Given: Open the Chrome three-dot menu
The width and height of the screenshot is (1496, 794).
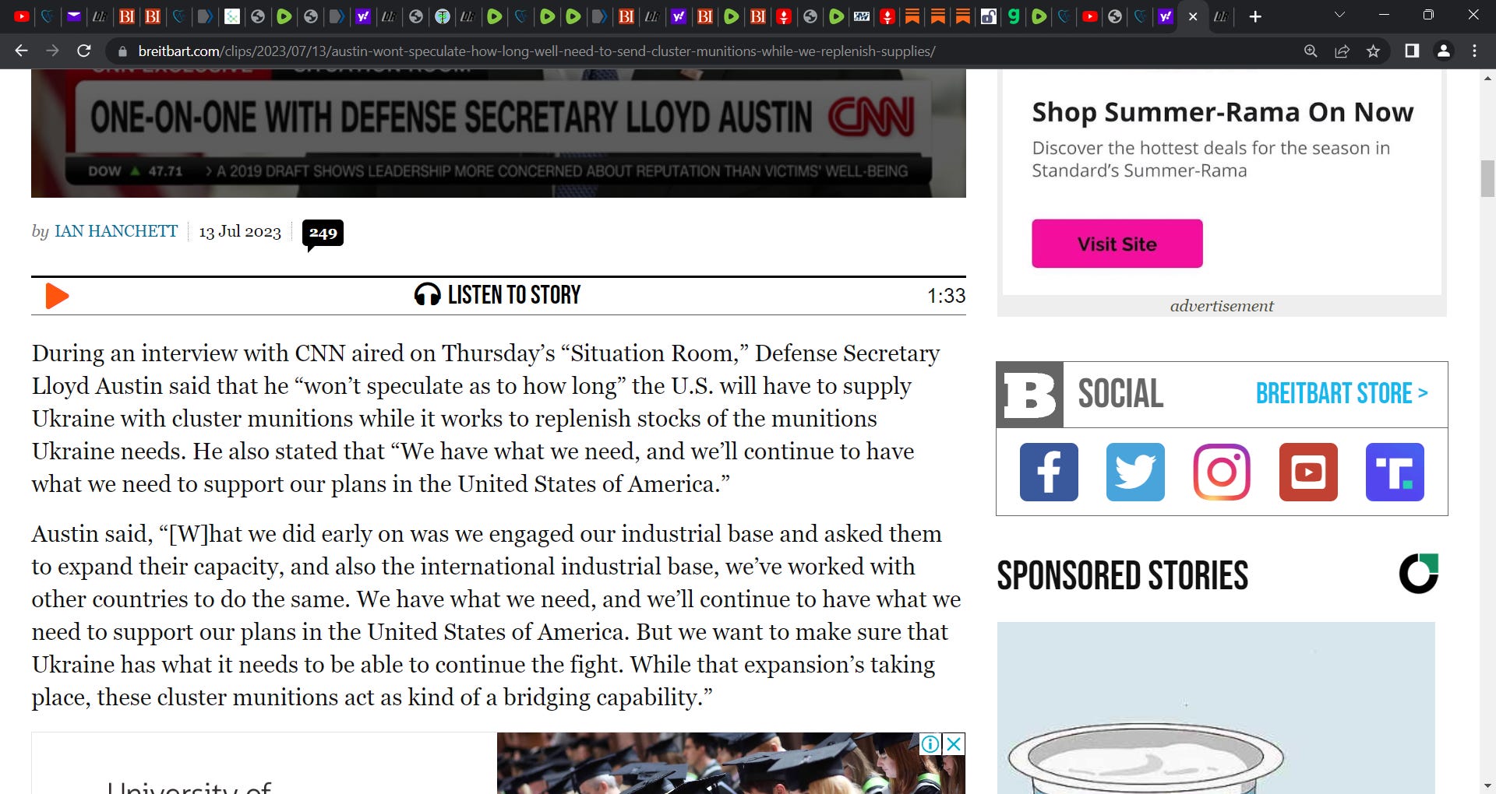Looking at the screenshot, I should pos(1474,51).
